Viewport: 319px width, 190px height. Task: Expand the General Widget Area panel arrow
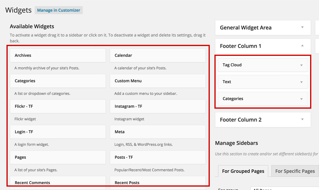point(302,27)
